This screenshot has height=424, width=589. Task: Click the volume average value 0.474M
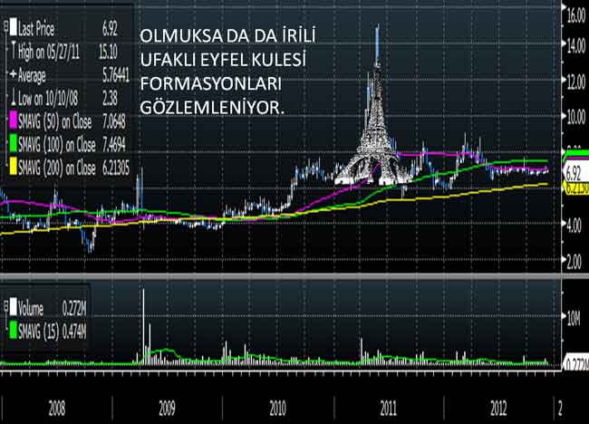point(74,332)
